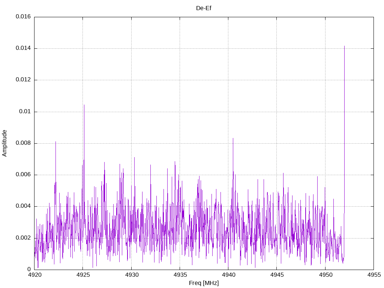
Task: Click the 0.006 y-axis tick label
Action: pos(23,175)
